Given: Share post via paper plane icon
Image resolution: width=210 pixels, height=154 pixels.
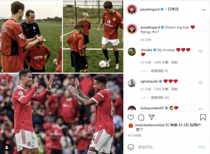Looking at the screenshot, I should (x=151, y=117).
